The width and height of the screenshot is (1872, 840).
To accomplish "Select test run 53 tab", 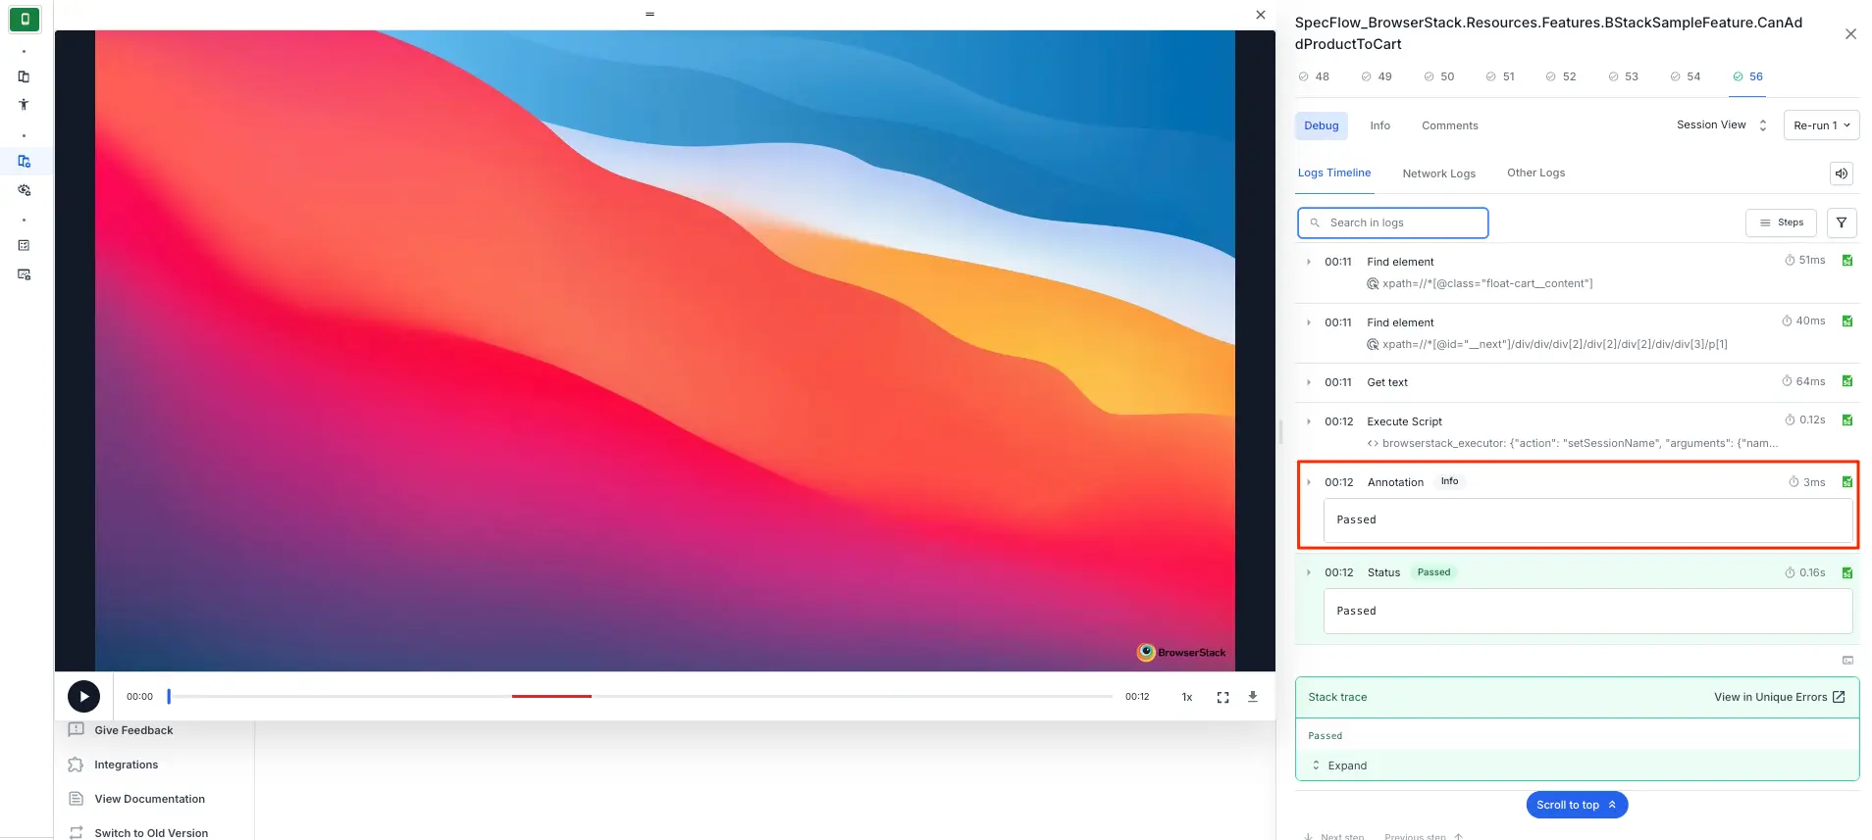I will (x=1623, y=76).
